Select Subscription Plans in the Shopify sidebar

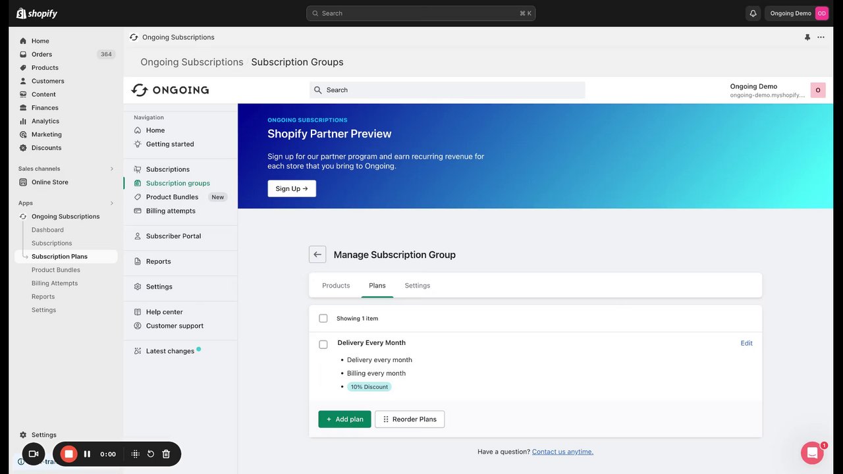point(66,257)
